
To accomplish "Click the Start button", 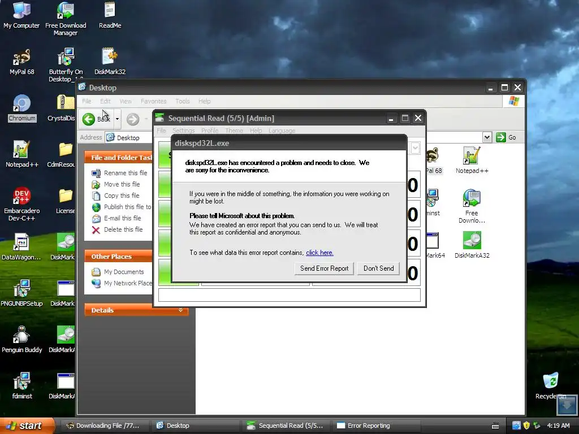I will point(27,426).
